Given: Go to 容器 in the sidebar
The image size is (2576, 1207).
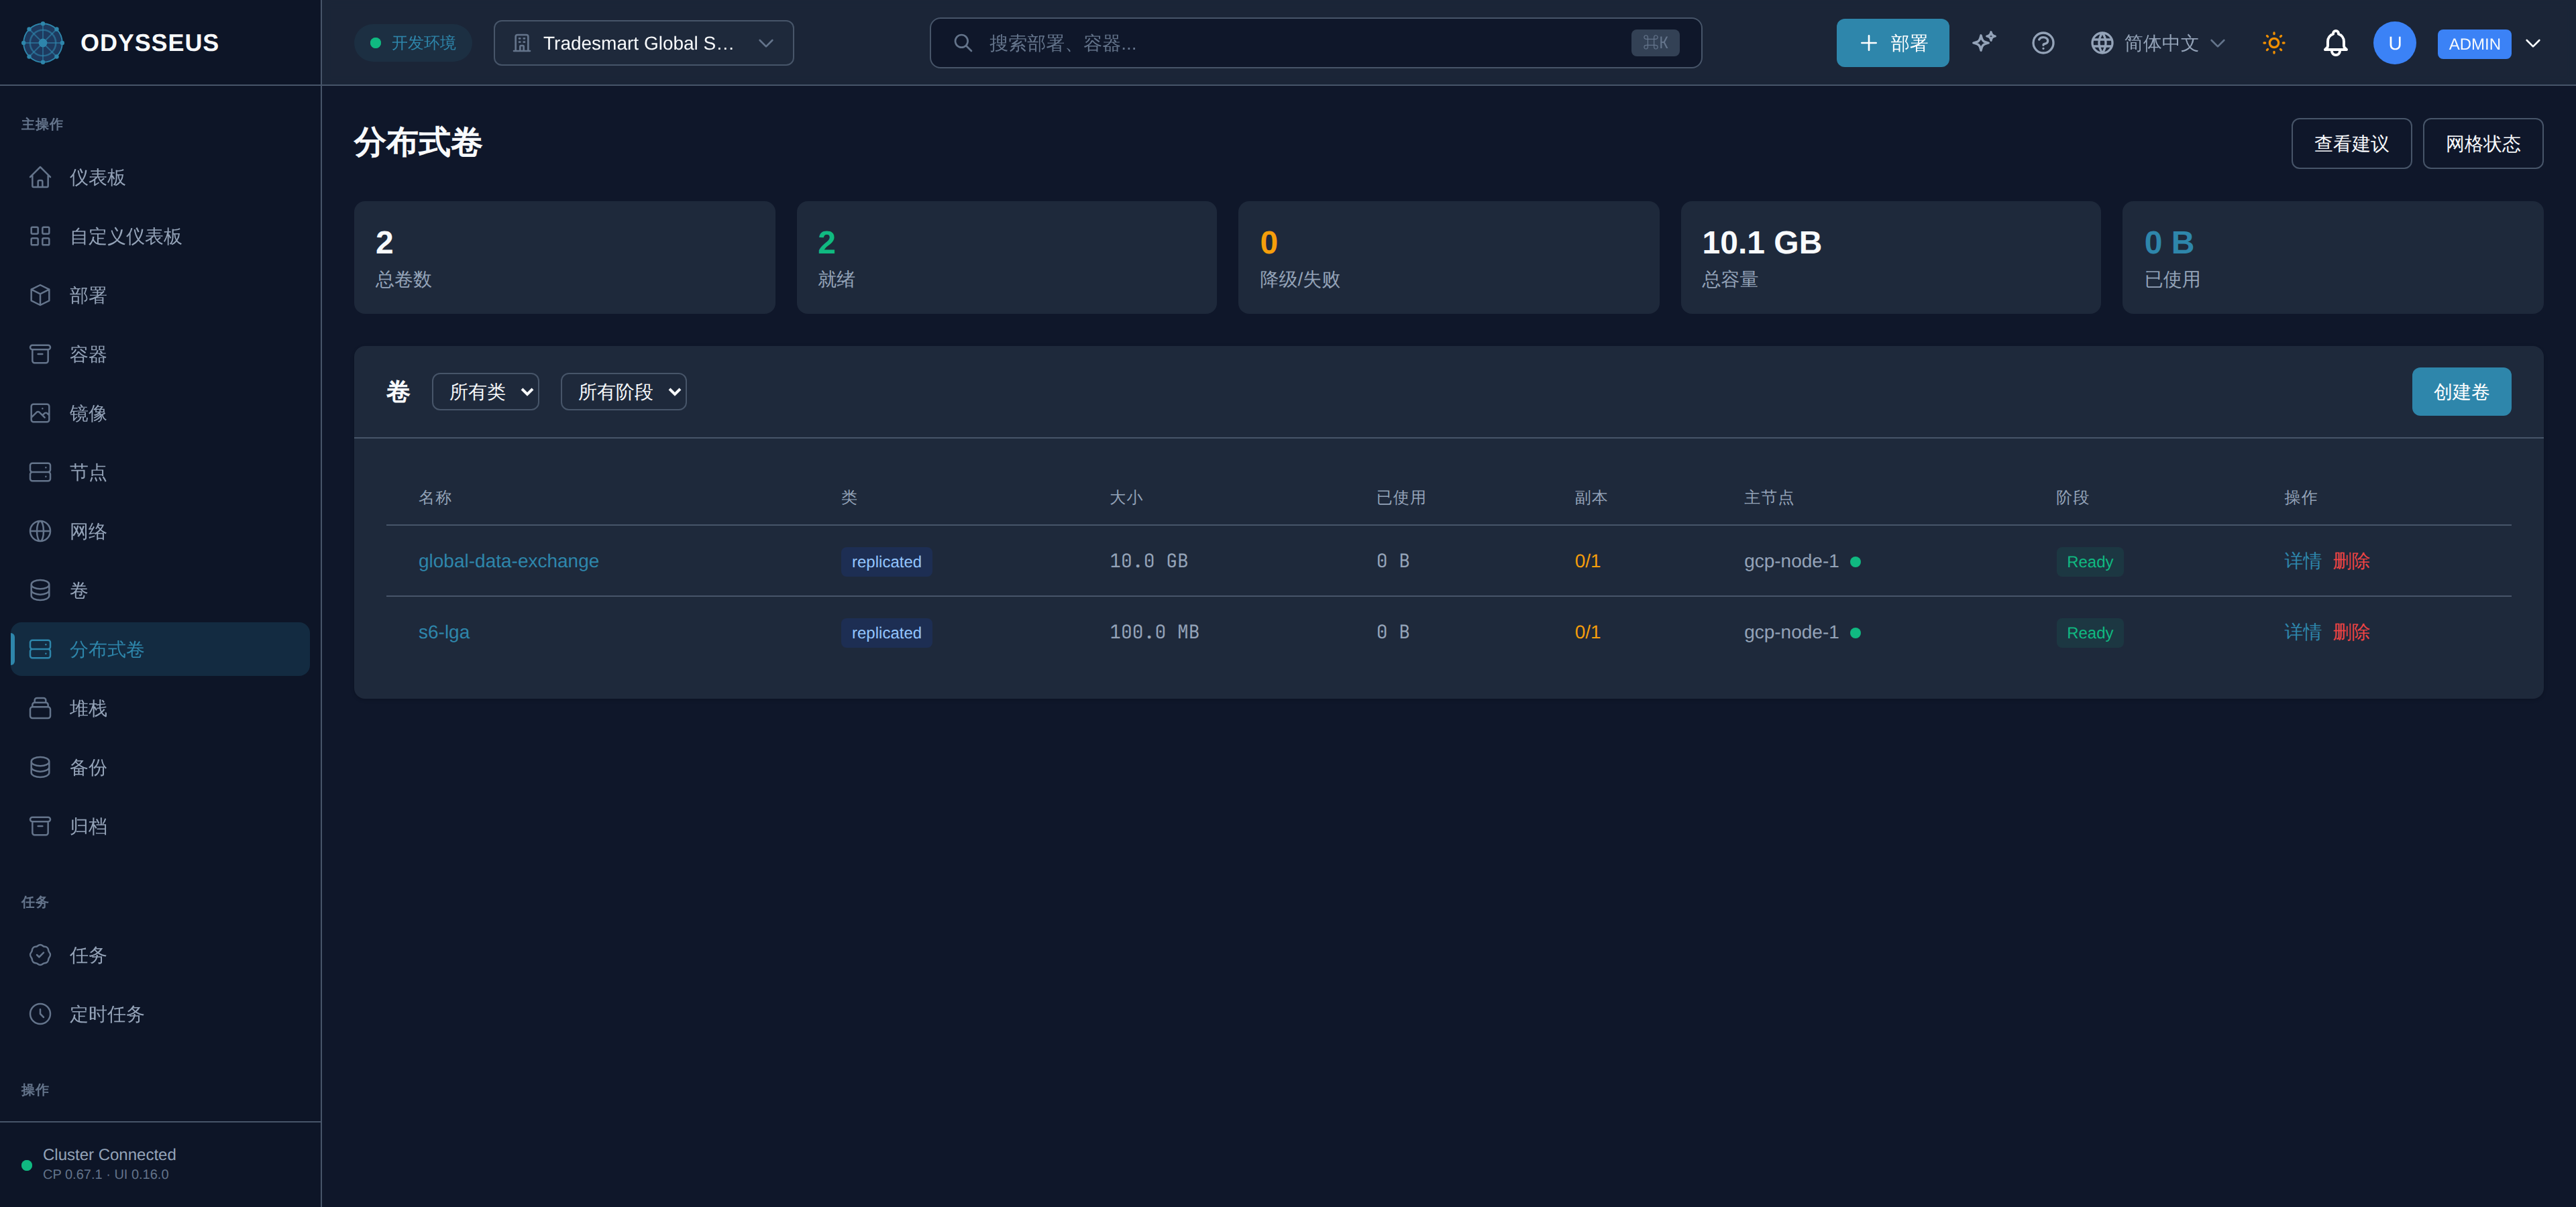Looking at the screenshot, I should 160,353.
